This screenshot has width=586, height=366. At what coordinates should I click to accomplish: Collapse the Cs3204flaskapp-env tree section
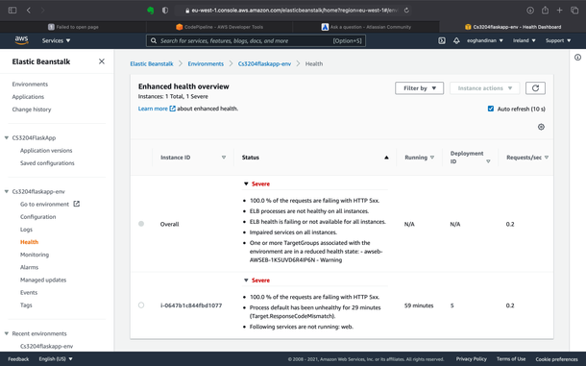(x=7, y=191)
